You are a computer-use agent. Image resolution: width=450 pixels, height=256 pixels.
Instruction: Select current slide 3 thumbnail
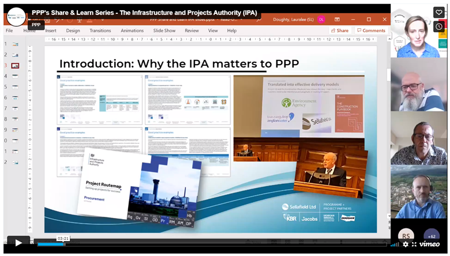coord(15,66)
